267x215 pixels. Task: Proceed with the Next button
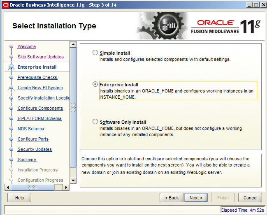click(x=196, y=198)
